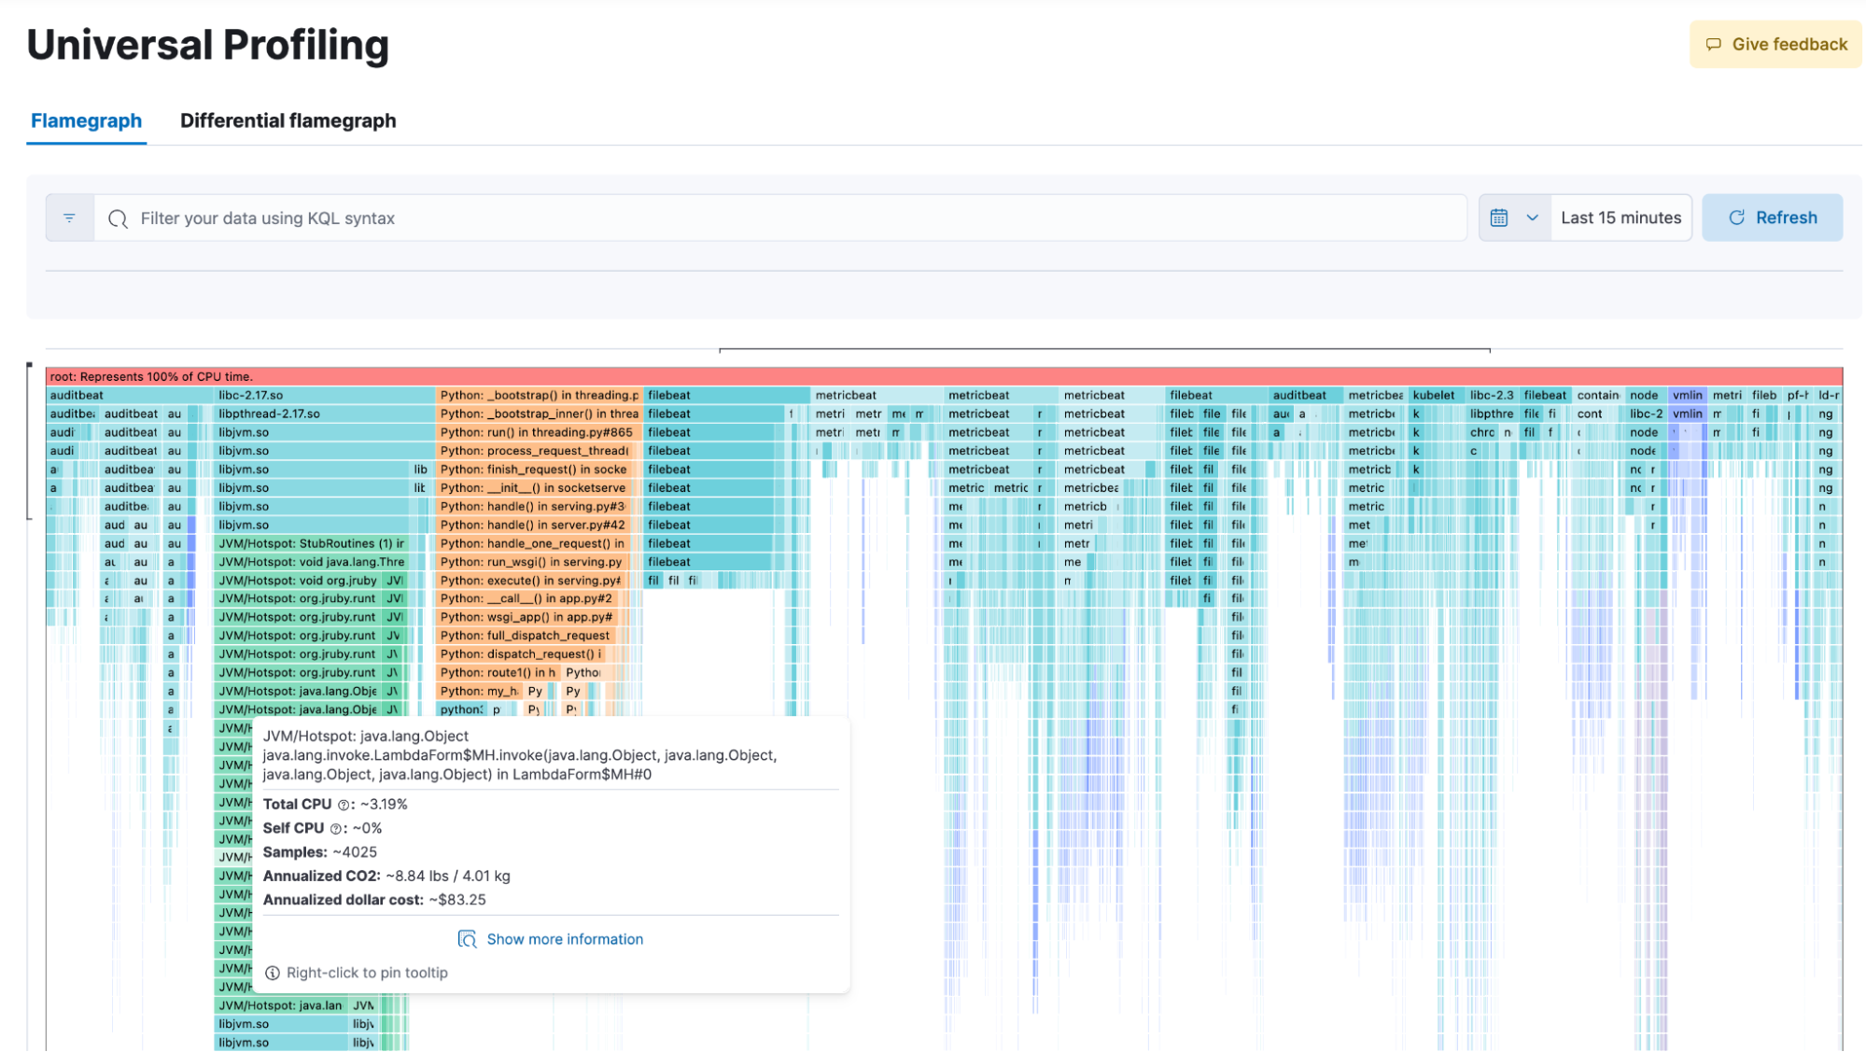Image resolution: width=1866 pixels, height=1052 pixels.
Task: Click the Flamegraph tab
Action: point(87,119)
